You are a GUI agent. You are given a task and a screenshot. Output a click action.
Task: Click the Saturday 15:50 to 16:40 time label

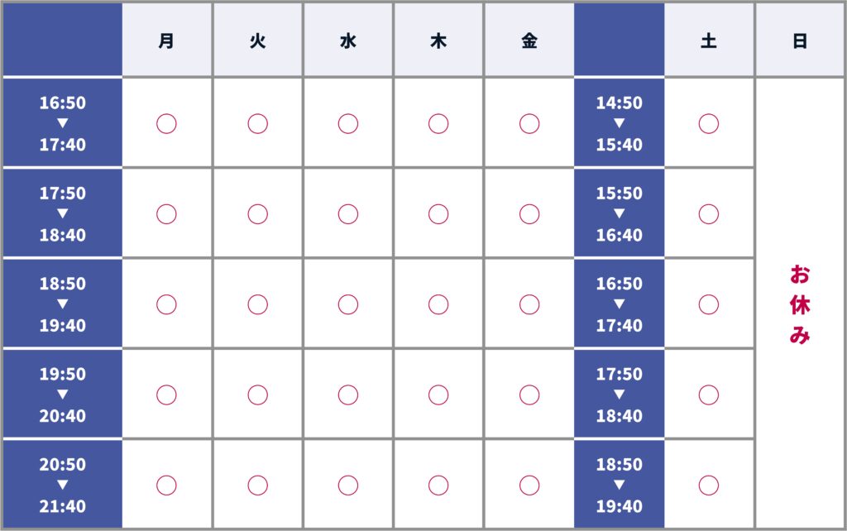(619, 214)
